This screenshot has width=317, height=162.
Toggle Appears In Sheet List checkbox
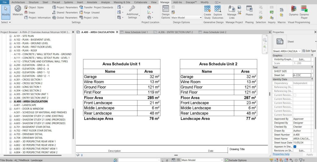point(295,147)
